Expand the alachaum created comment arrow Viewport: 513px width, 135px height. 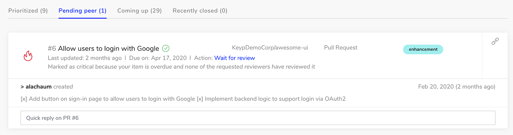[x=22, y=87]
